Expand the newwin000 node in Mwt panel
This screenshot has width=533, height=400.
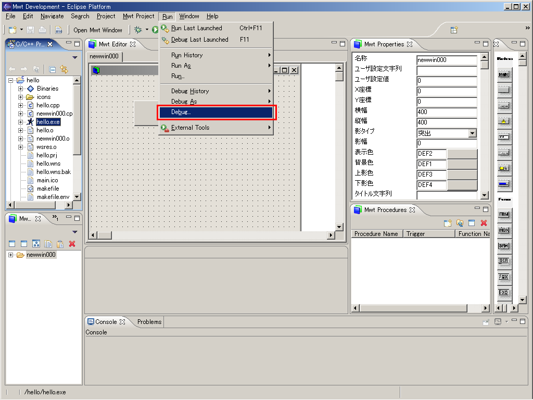pos(10,255)
